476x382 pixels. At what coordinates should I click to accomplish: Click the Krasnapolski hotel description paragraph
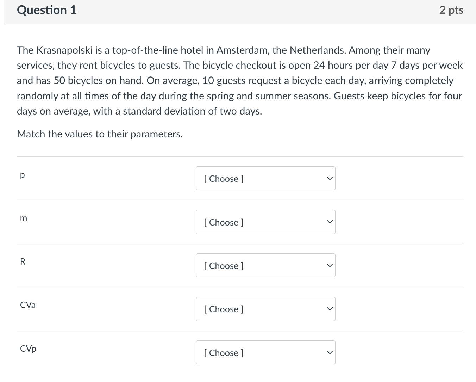coord(239,81)
